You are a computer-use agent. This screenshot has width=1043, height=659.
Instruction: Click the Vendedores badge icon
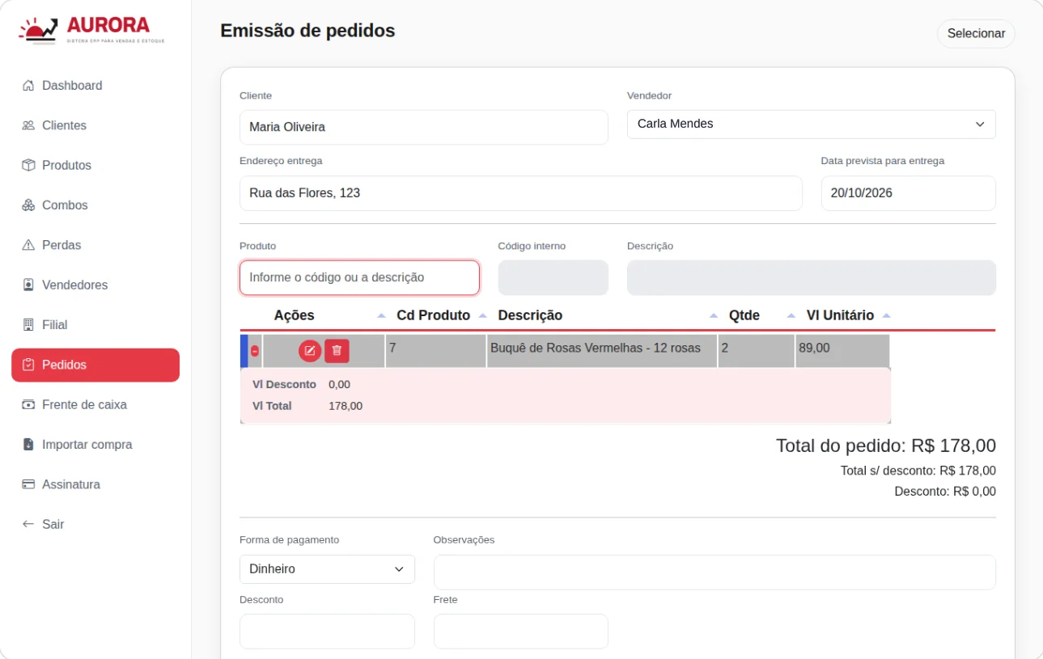[x=28, y=285]
